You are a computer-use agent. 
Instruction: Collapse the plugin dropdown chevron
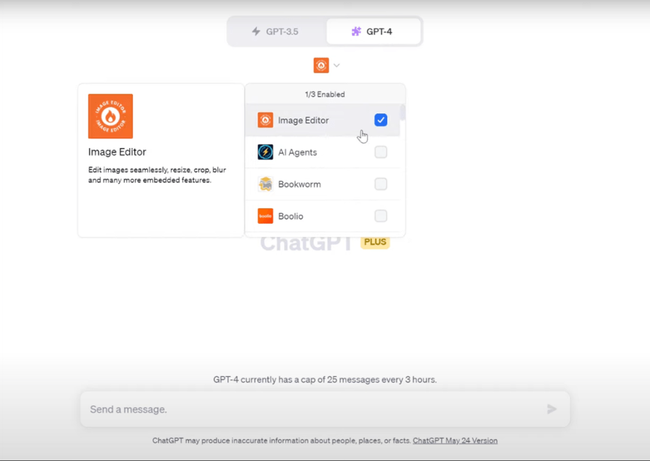tap(336, 65)
